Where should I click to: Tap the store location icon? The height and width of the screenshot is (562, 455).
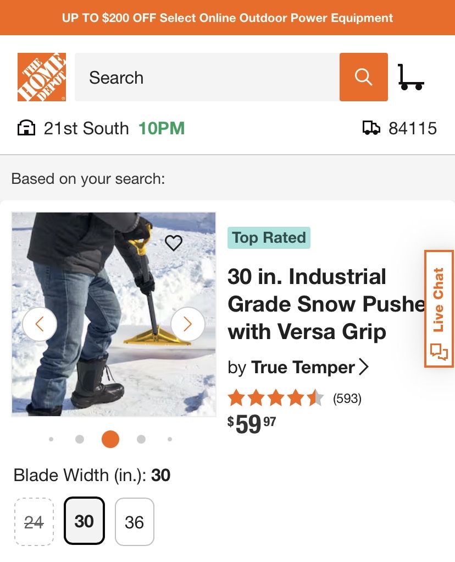point(25,129)
